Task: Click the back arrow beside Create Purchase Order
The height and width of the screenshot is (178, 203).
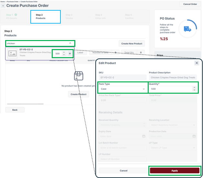Action: pos(3,6)
